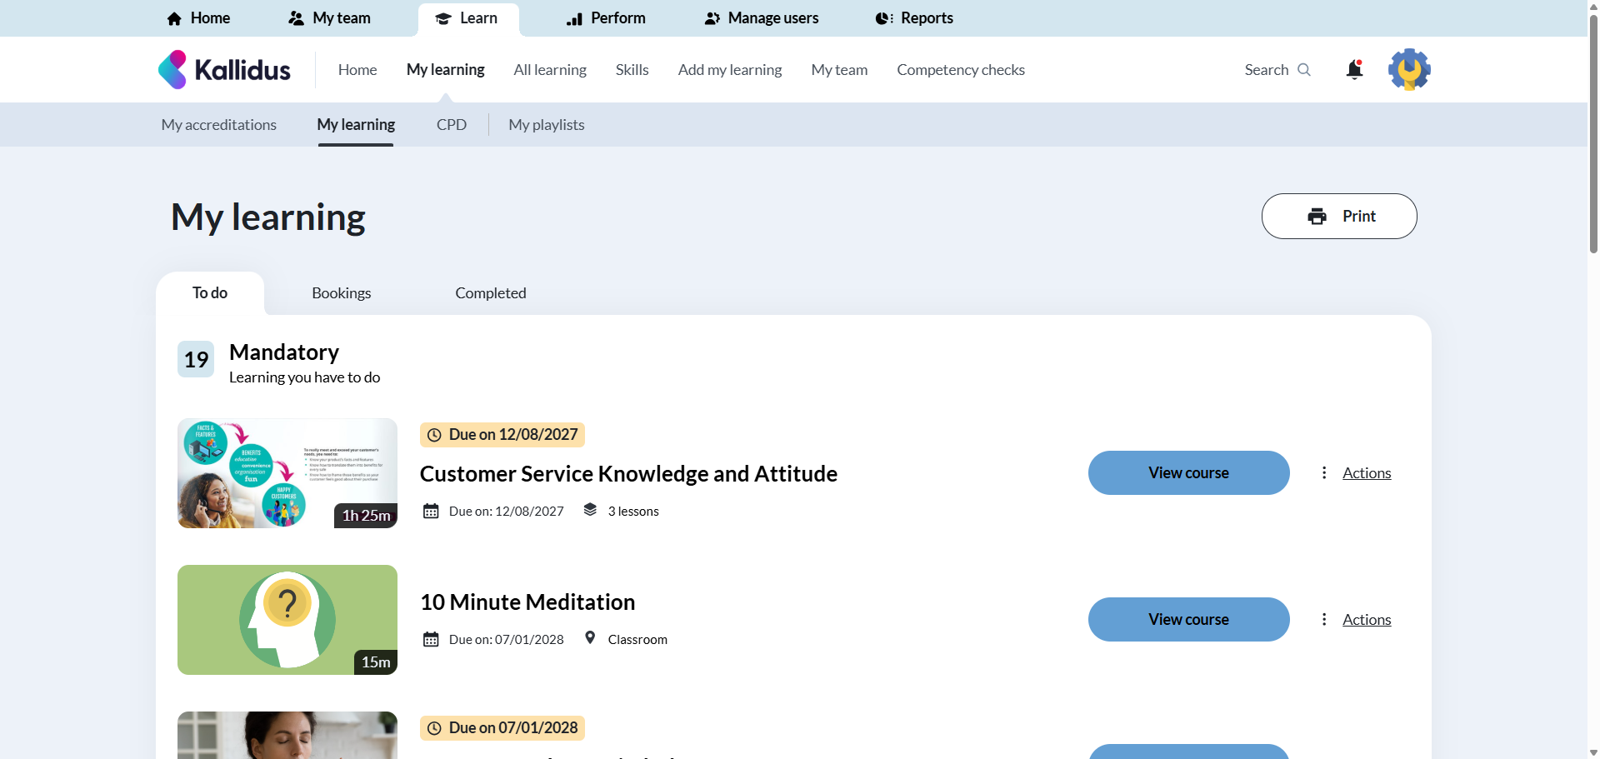The image size is (1600, 759).
Task: Click the Kallidus logo
Action: (x=224, y=70)
